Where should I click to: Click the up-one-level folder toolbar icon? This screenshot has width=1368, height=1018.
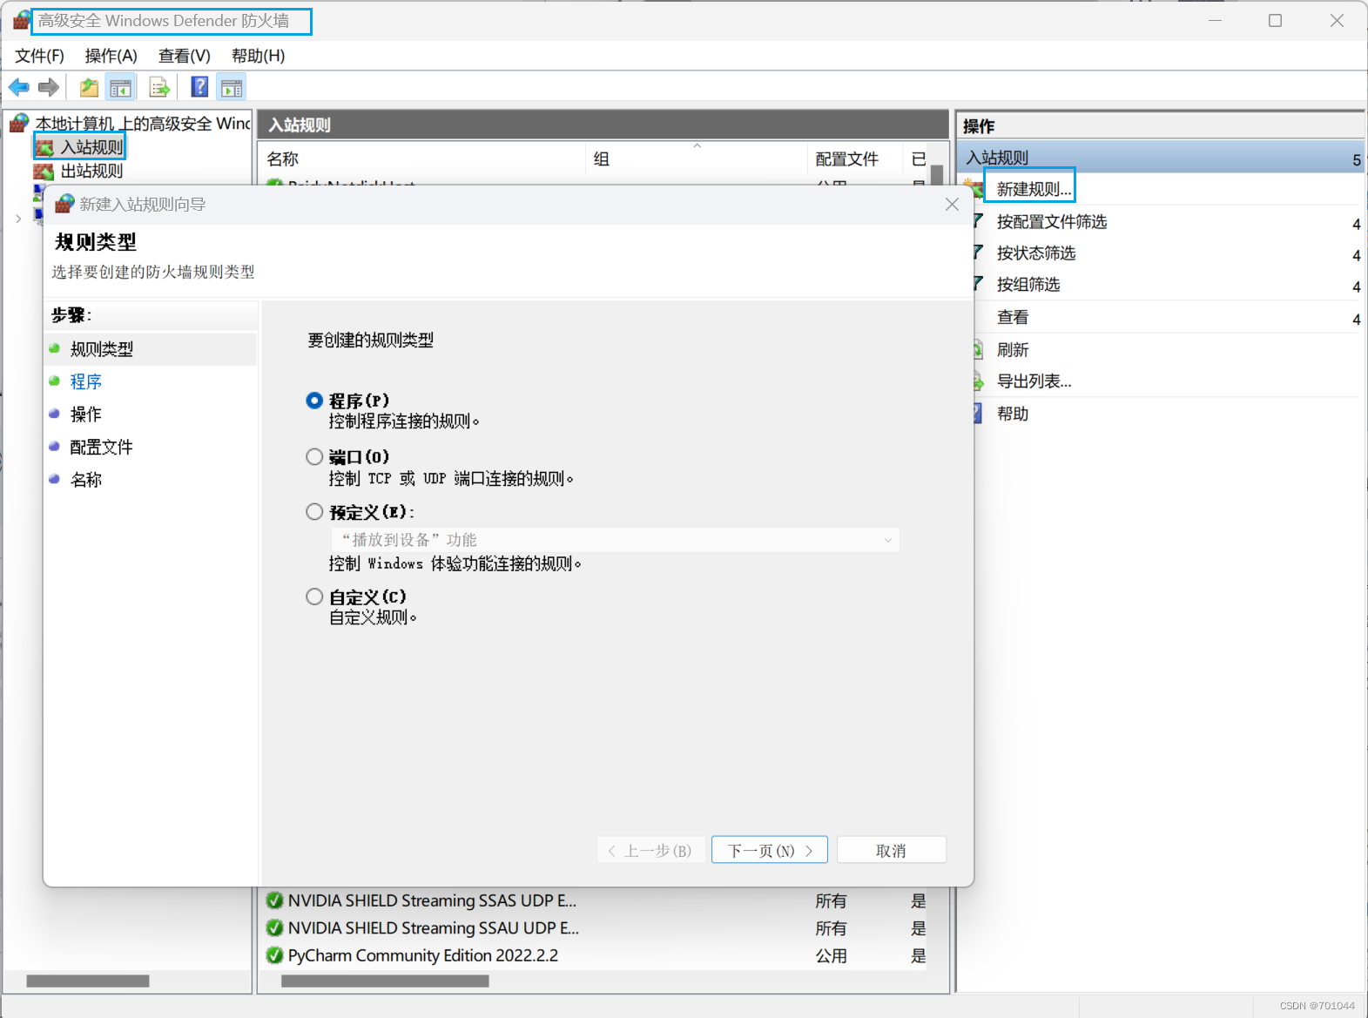pos(89,87)
